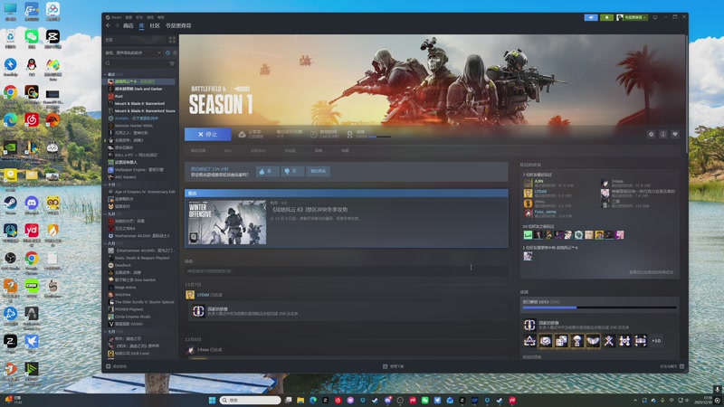
Task: Click the blue 停止 stop button
Action: click(x=208, y=134)
